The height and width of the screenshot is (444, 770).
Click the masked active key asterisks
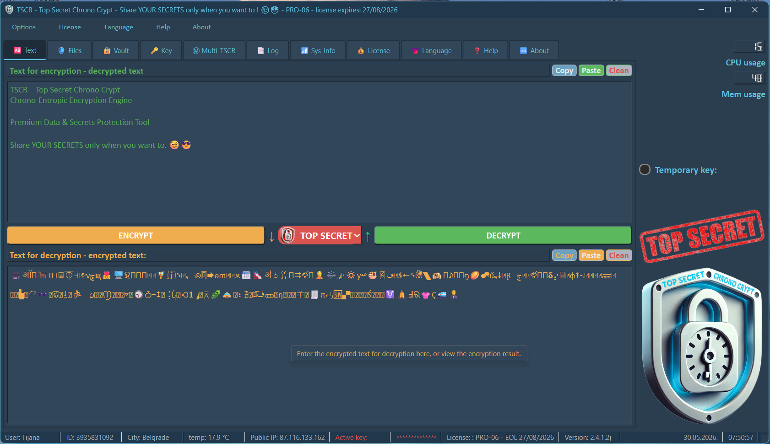[x=417, y=437]
